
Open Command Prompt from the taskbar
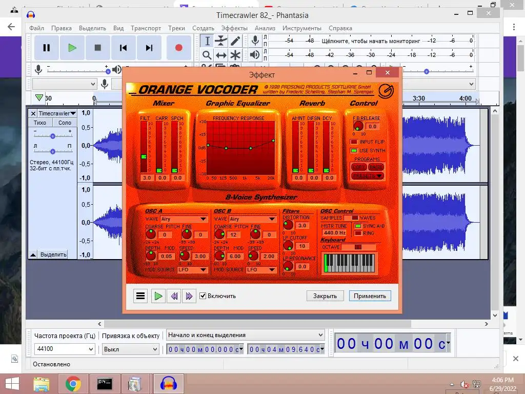point(105,384)
